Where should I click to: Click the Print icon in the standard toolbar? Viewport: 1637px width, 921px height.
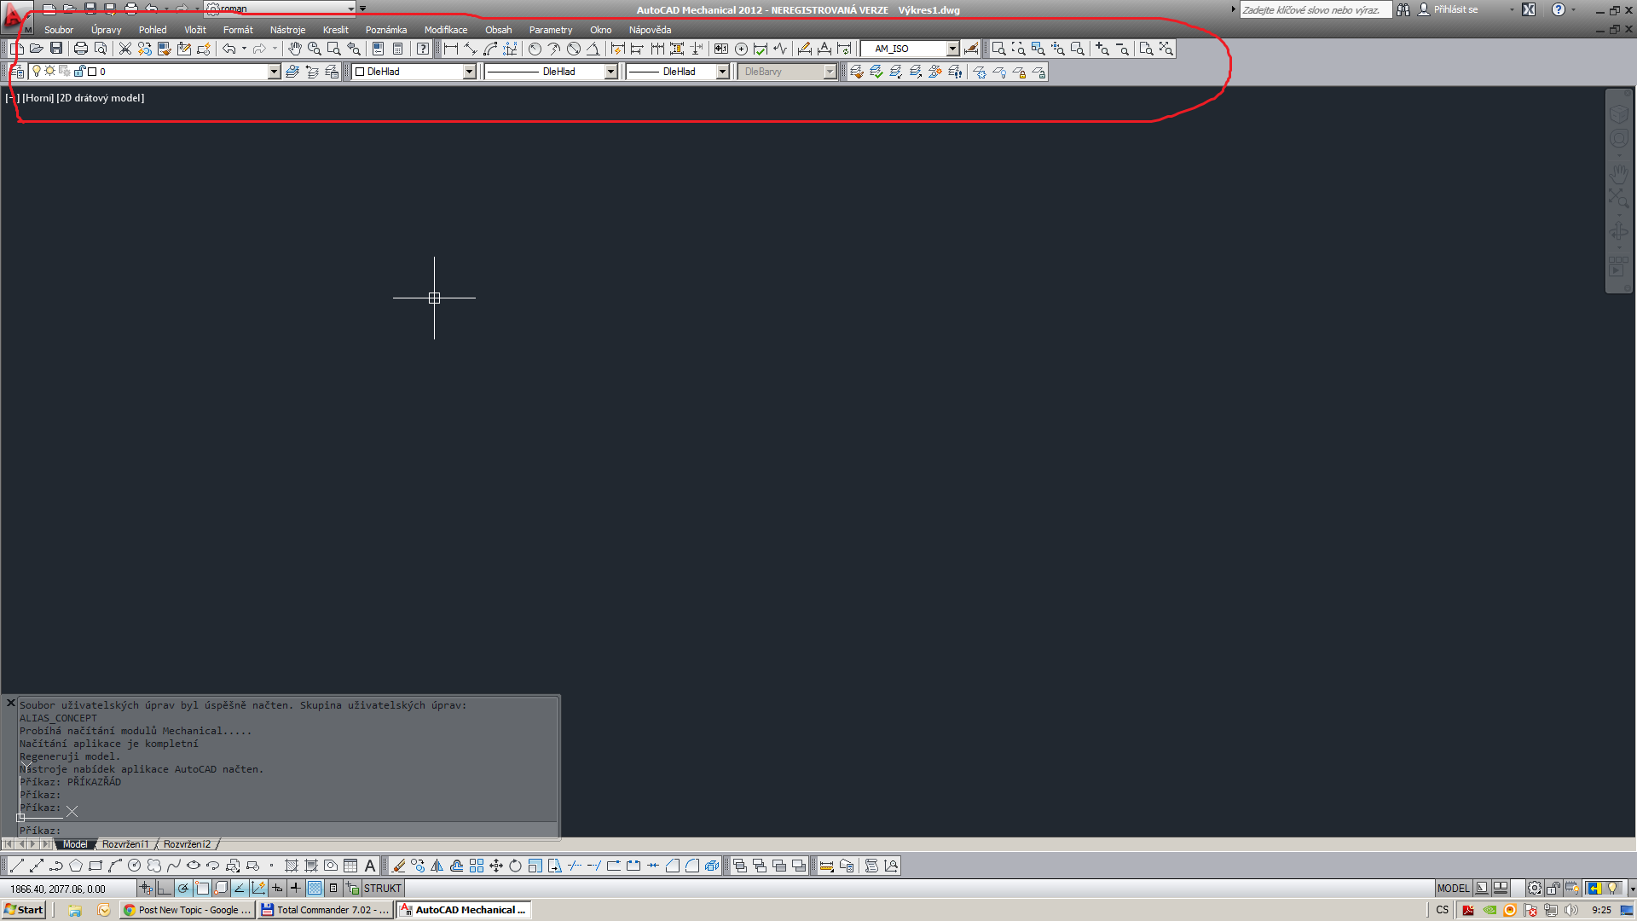pyautogui.click(x=81, y=49)
